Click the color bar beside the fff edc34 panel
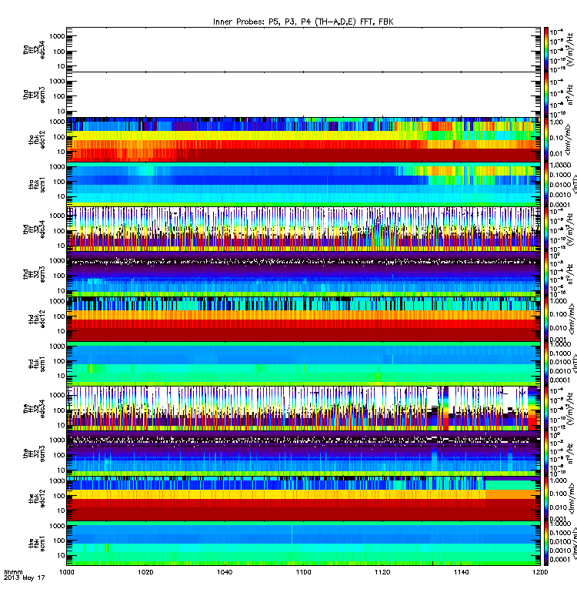 (546, 409)
